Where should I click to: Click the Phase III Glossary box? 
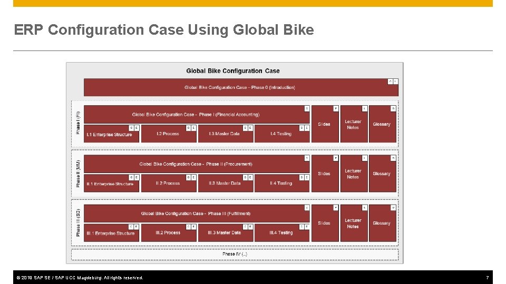tap(383, 223)
